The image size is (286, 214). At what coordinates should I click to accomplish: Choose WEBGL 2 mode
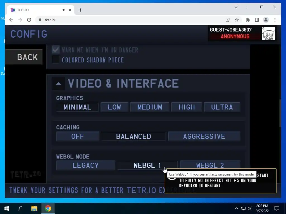tap(210, 165)
